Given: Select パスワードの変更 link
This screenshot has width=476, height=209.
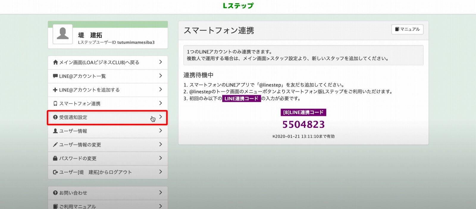Looking at the screenshot, I should [108, 158].
